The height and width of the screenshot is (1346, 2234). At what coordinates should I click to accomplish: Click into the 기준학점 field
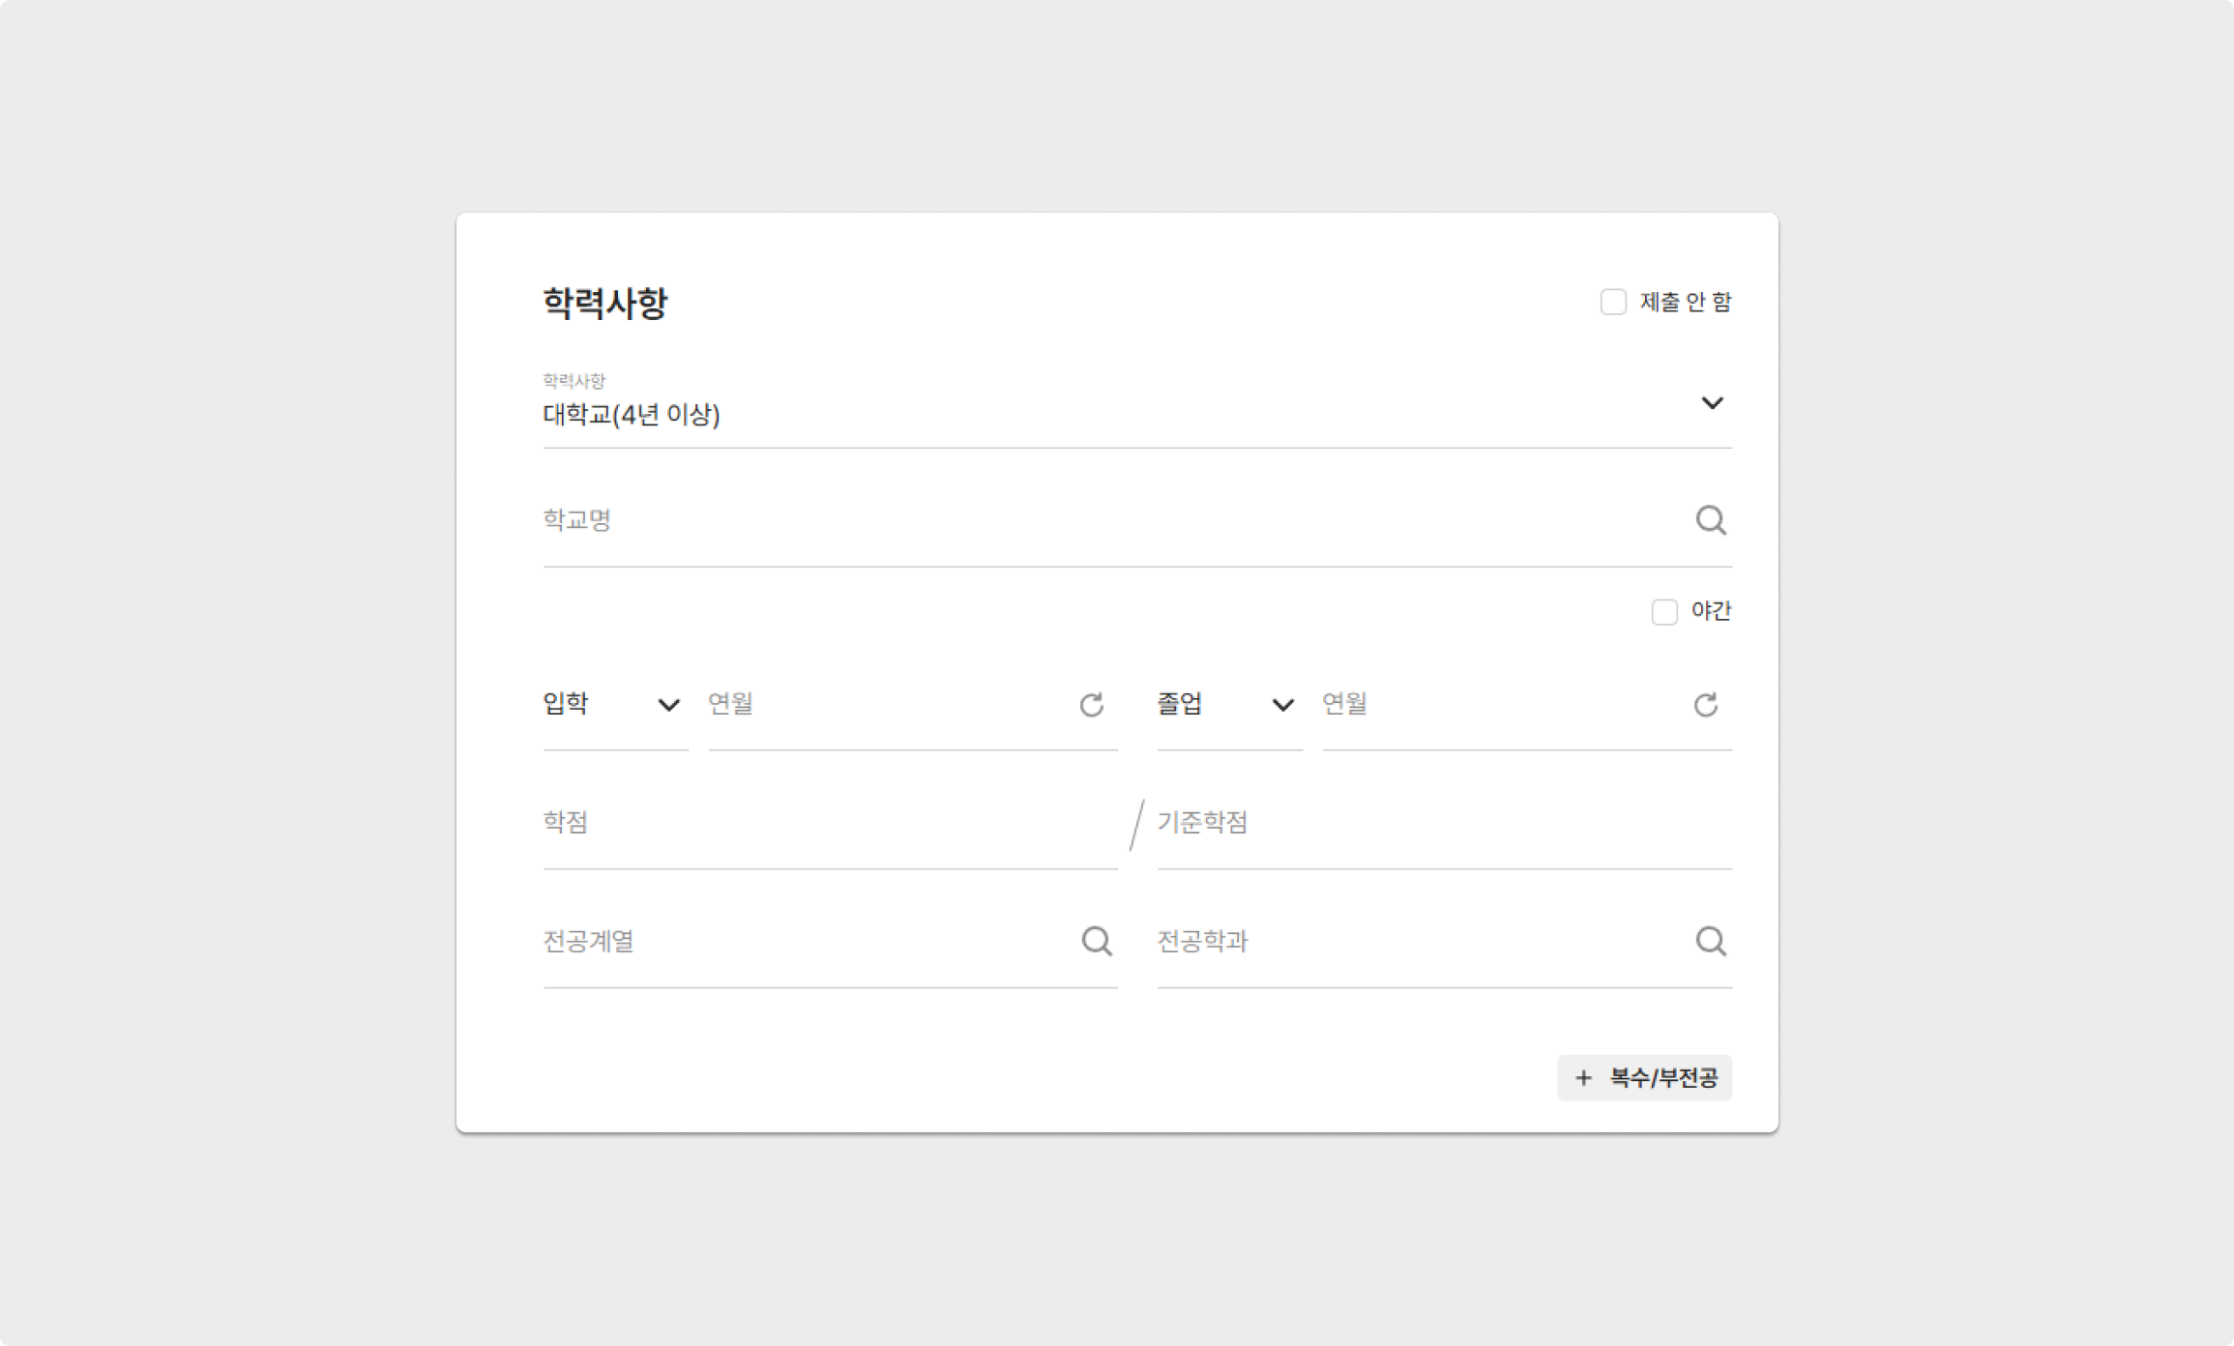1441,823
